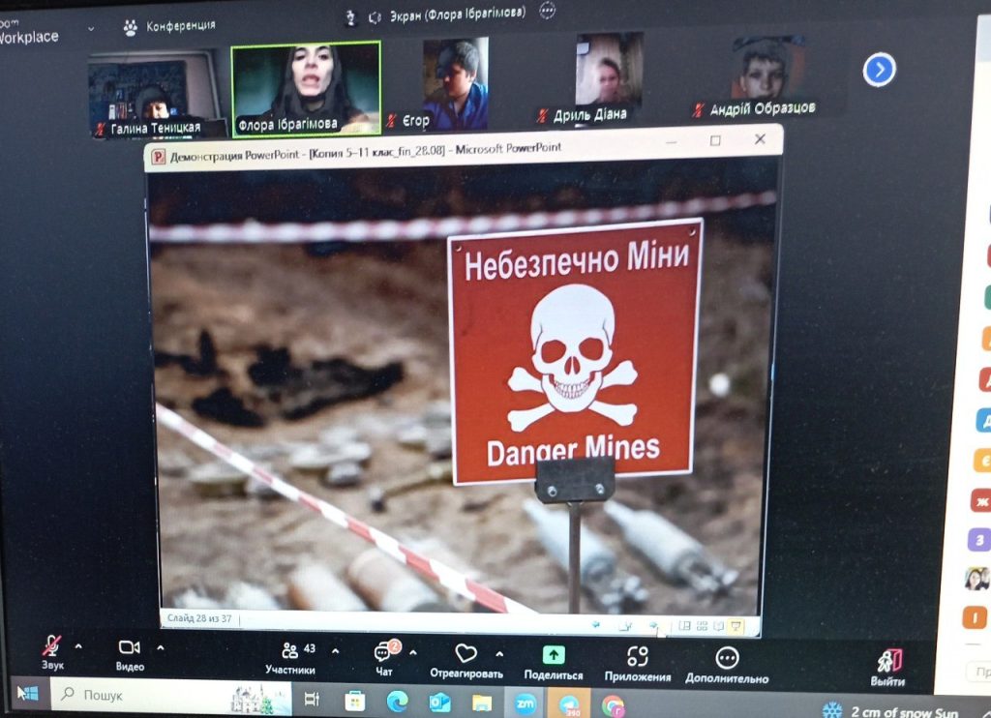
Task: Open reactions with the Отреагировать heart
Action: [466, 661]
